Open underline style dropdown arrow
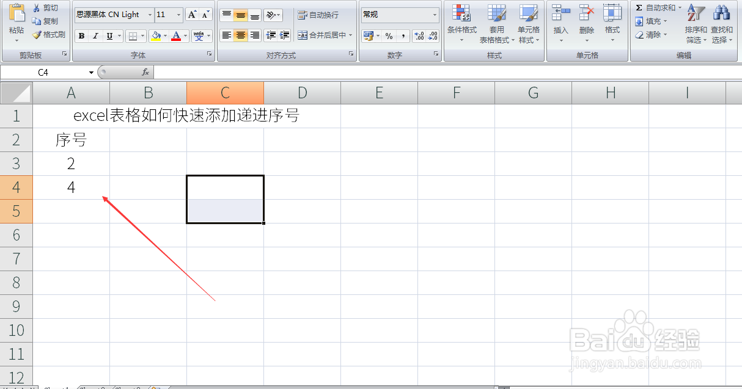Screen dimensions: 742x389 coord(119,36)
